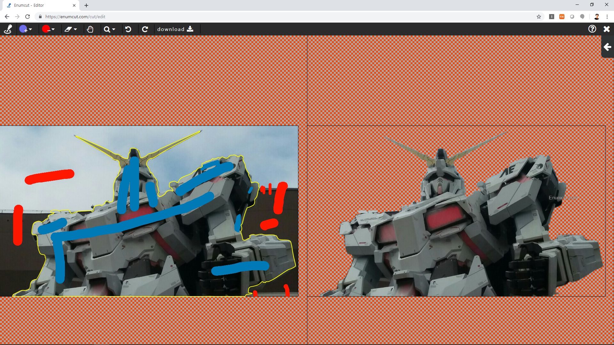
Task: Expand the eraser tool options arrow
Action: point(75,29)
